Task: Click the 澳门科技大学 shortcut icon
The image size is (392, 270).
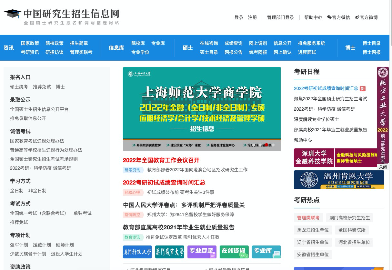Action: point(137,252)
